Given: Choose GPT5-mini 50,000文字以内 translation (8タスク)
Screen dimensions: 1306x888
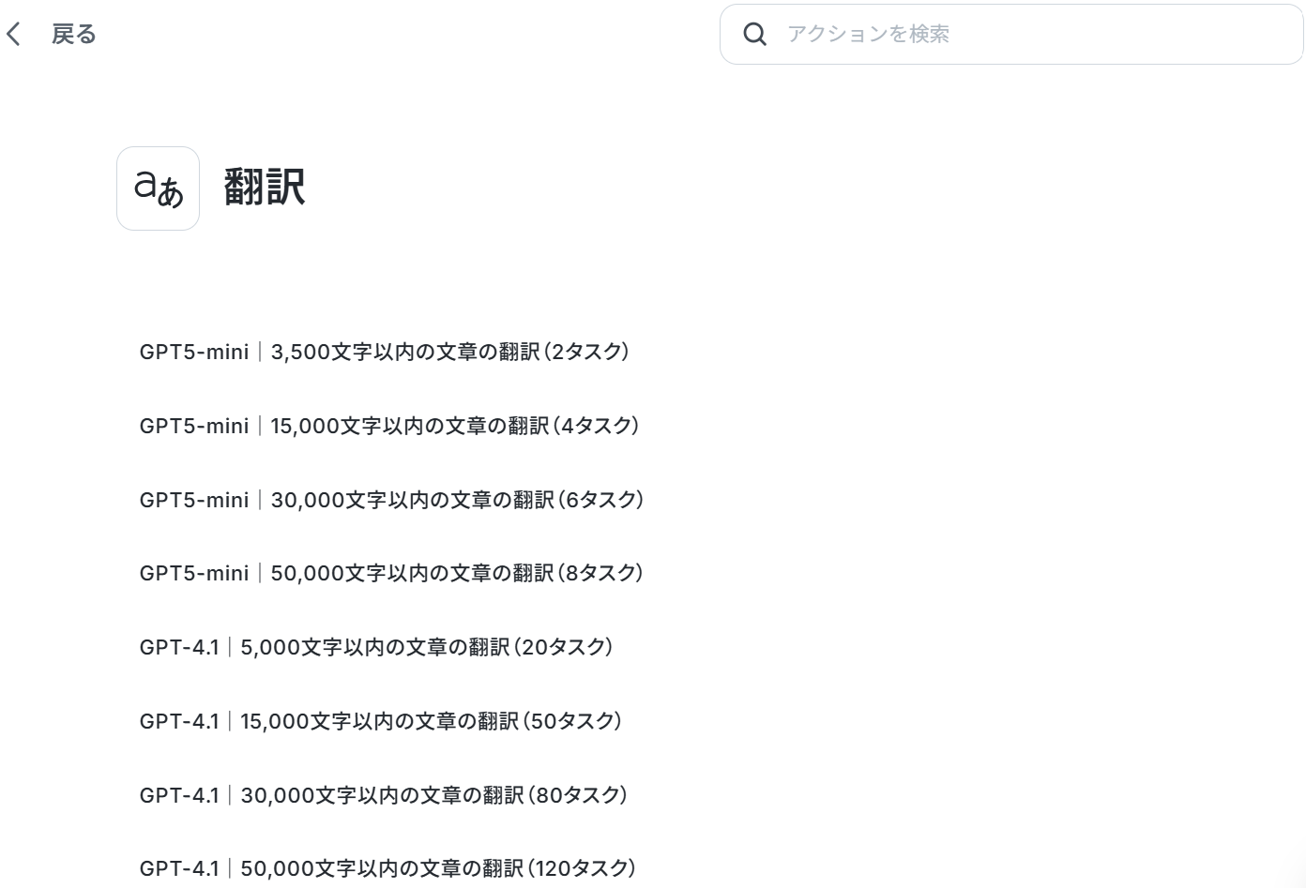Looking at the screenshot, I should 392,573.
